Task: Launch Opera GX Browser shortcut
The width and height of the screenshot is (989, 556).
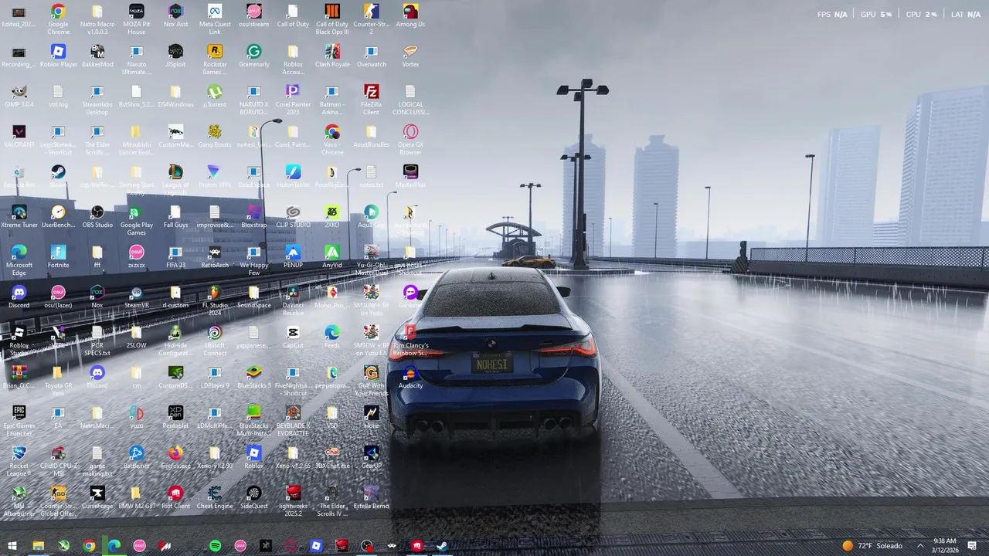Action: point(410,140)
